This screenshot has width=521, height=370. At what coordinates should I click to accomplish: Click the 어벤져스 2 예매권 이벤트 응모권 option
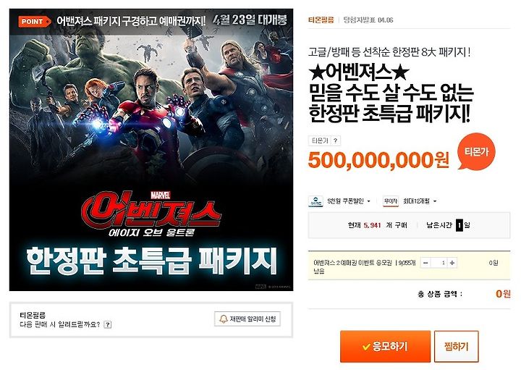tap(352, 263)
